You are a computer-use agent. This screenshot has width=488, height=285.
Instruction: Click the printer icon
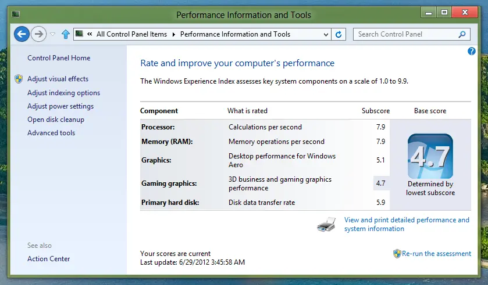[326, 224]
